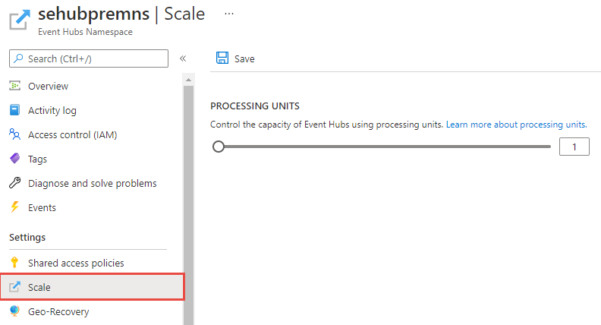Go to Geo-Recovery settings page
The width and height of the screenshot is (601, 325).
58,311
